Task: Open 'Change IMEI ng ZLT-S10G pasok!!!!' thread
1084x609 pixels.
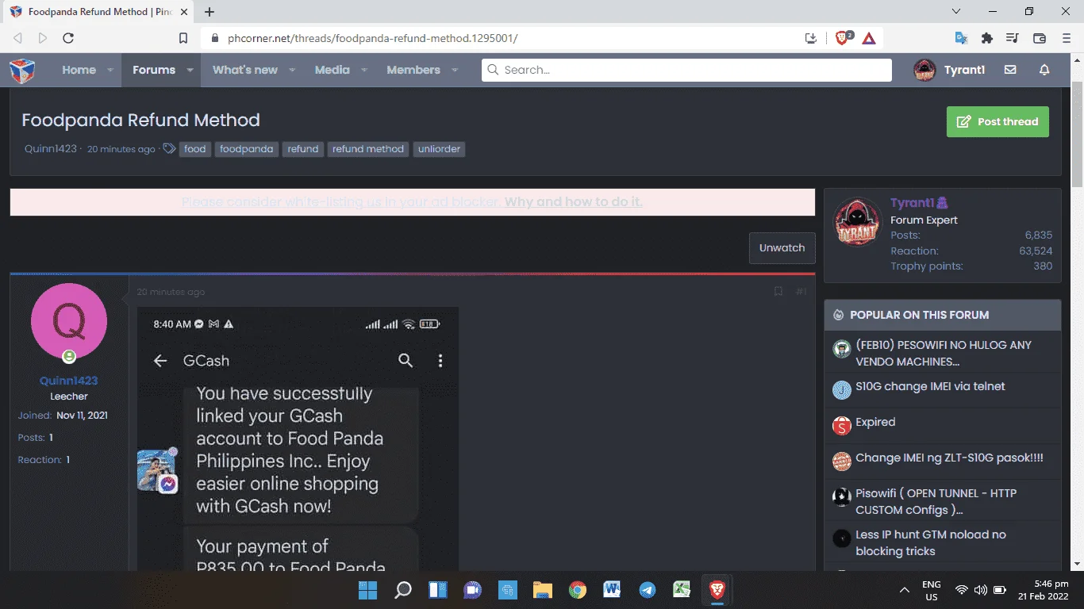Action: pos(949,458)
